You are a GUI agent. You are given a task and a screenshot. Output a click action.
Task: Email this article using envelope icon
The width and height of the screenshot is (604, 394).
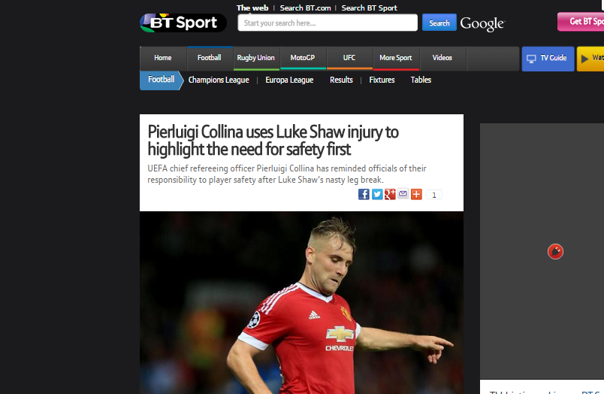403,194
